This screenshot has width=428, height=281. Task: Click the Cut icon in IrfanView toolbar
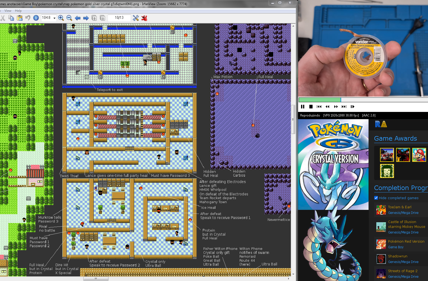pos(3,18)
